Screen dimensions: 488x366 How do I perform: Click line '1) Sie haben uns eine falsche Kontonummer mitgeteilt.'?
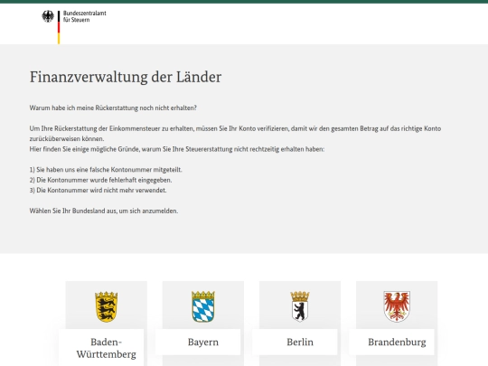tap(106, 170)
